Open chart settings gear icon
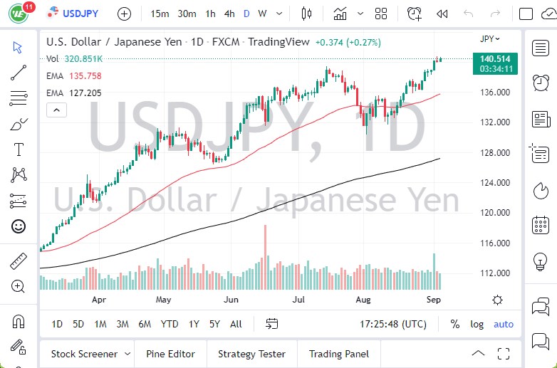 point(497,300)
